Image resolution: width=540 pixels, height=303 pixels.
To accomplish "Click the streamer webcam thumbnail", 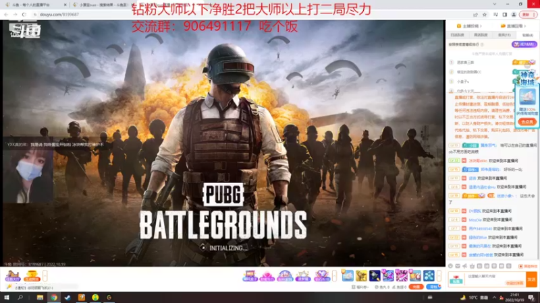I will [x=28, y=175].
